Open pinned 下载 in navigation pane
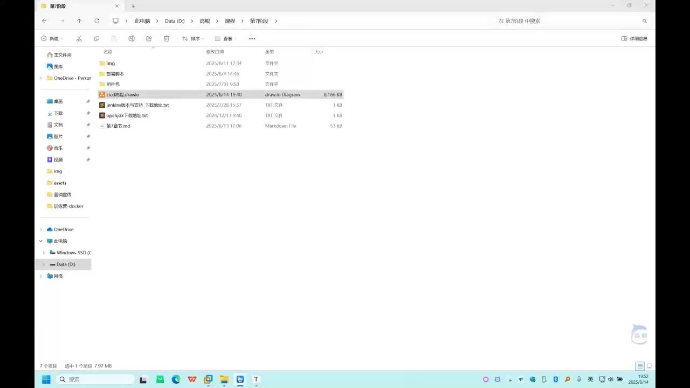The image size is (690, 388). tap(58, 113)
